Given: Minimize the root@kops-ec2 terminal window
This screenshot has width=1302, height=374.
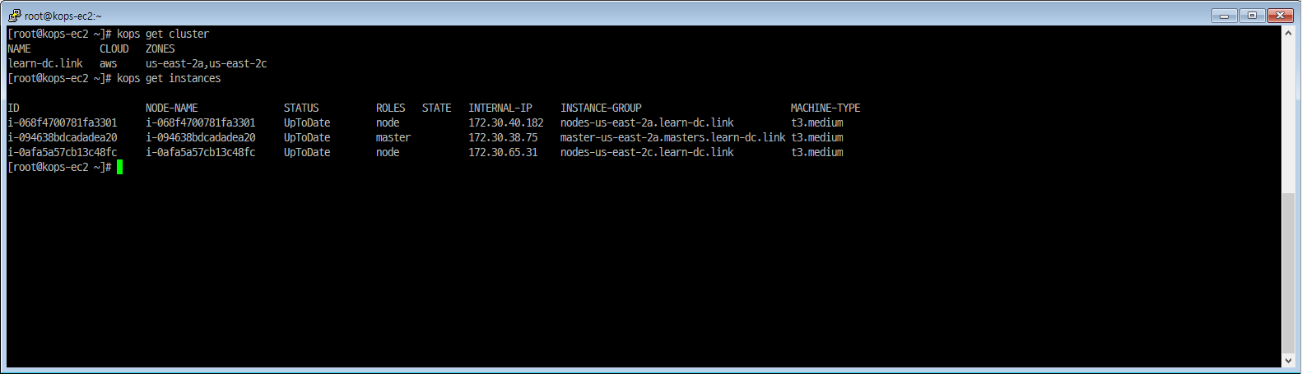Looking at the screenshot, I should (1224, 16).
